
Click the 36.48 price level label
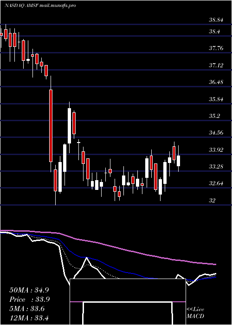click(x=216, y=82)
